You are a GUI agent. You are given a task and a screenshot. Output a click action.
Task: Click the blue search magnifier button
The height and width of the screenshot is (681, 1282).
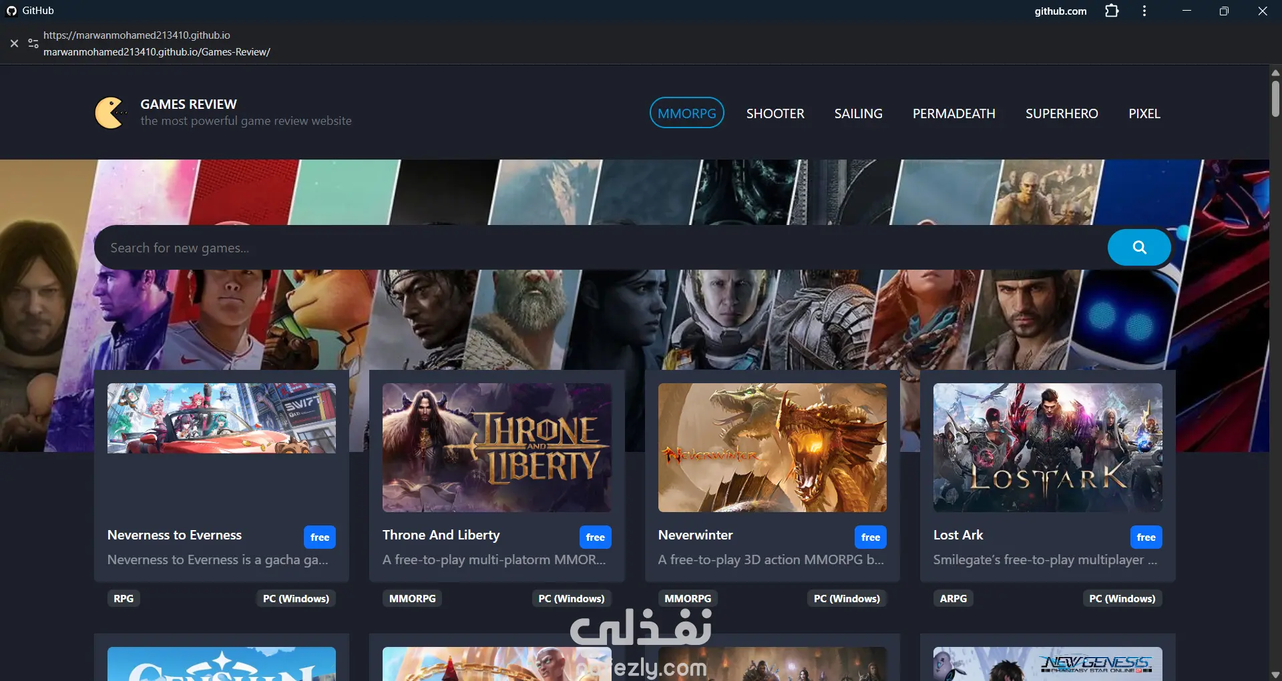click(x=1139, y=248)
